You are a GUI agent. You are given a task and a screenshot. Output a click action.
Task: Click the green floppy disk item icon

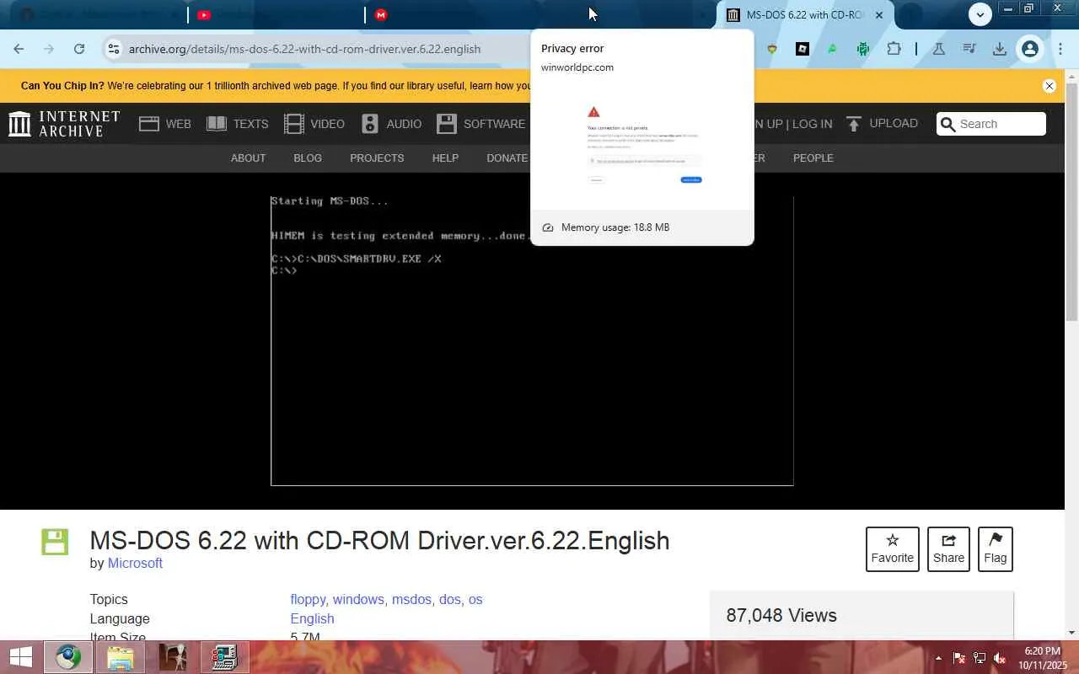[x=55, y=542]
